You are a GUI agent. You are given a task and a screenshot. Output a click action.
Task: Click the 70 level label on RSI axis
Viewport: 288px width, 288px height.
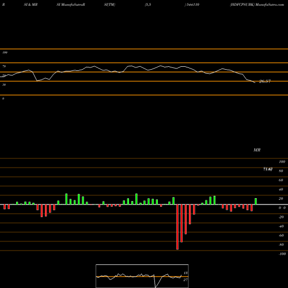click(x=4, y=66)
